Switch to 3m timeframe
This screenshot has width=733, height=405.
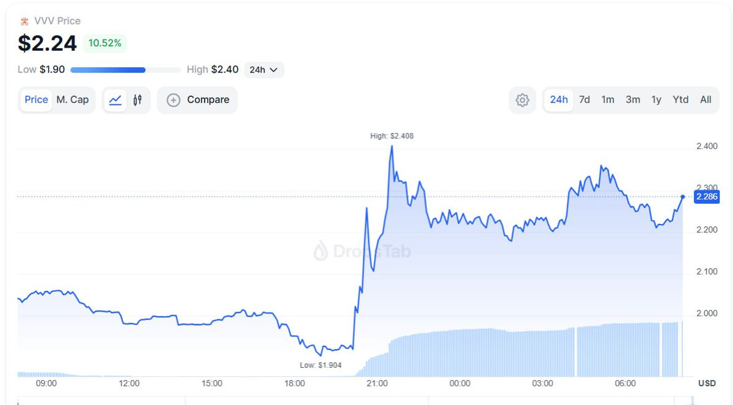[633, 100]
